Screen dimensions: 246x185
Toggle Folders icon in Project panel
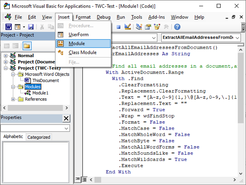pos(27,46)
